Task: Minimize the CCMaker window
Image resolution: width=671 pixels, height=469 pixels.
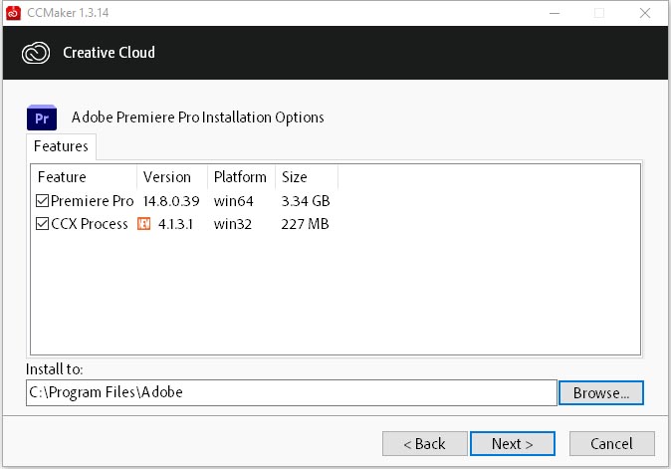Action: point(553,13)
